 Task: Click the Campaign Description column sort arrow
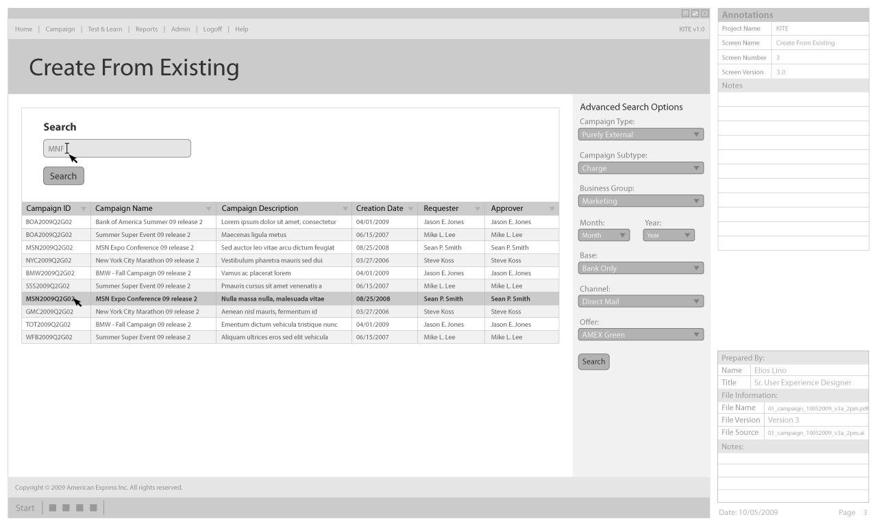[x=345, y=209]
